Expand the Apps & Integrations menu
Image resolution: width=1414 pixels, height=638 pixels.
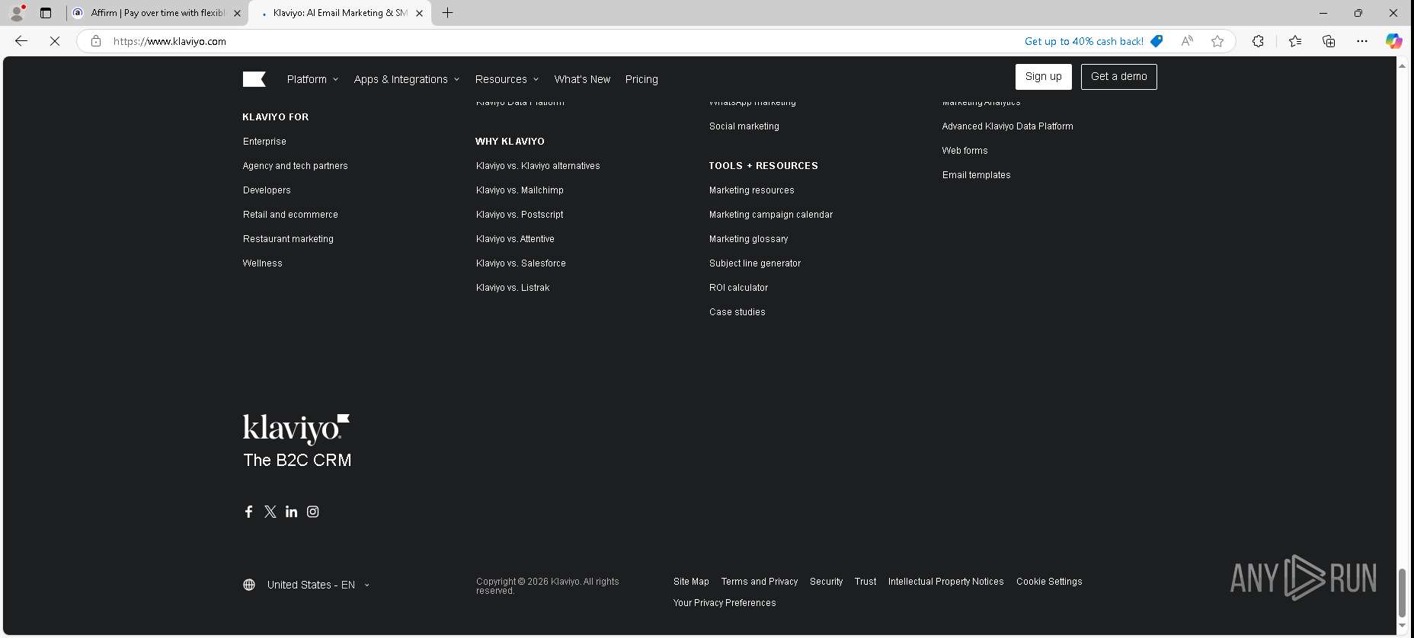coord(407,79)
